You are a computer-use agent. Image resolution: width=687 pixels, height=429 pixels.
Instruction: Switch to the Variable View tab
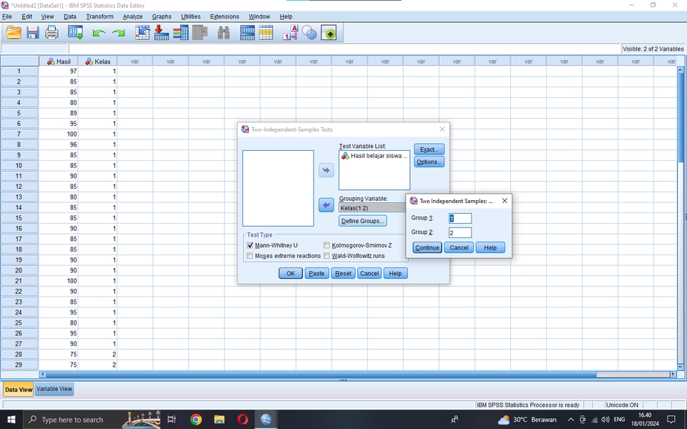[x=54, y=389]
